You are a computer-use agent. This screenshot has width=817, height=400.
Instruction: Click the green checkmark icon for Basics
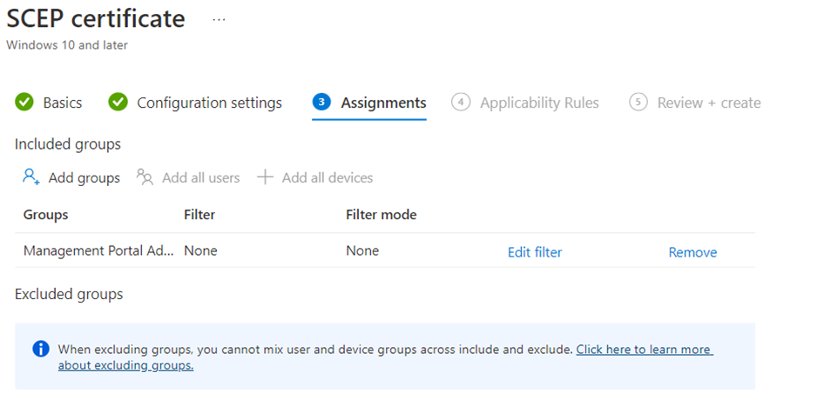[x=24, y=103]
